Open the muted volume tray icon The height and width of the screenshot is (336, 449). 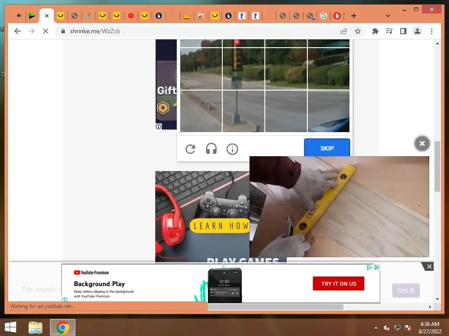(x=386, y=328)
